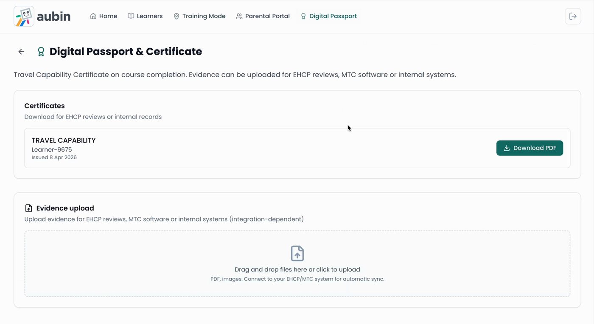Click the file upload icon in drop zone
Image resolution: width=594 pixels, height=324 pixels.
point(297,253)
